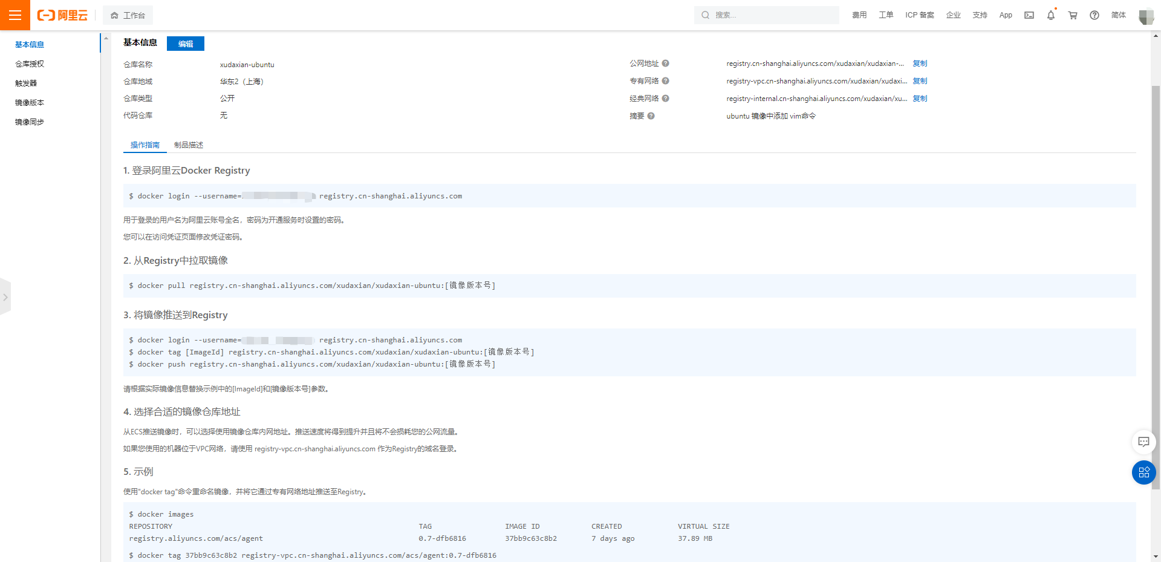Image resolution: width=1161 pixels, height=562 pixels.
Task: Click the xudaxian-ubuntu repository name value
Action: click(x=247, y=65)
